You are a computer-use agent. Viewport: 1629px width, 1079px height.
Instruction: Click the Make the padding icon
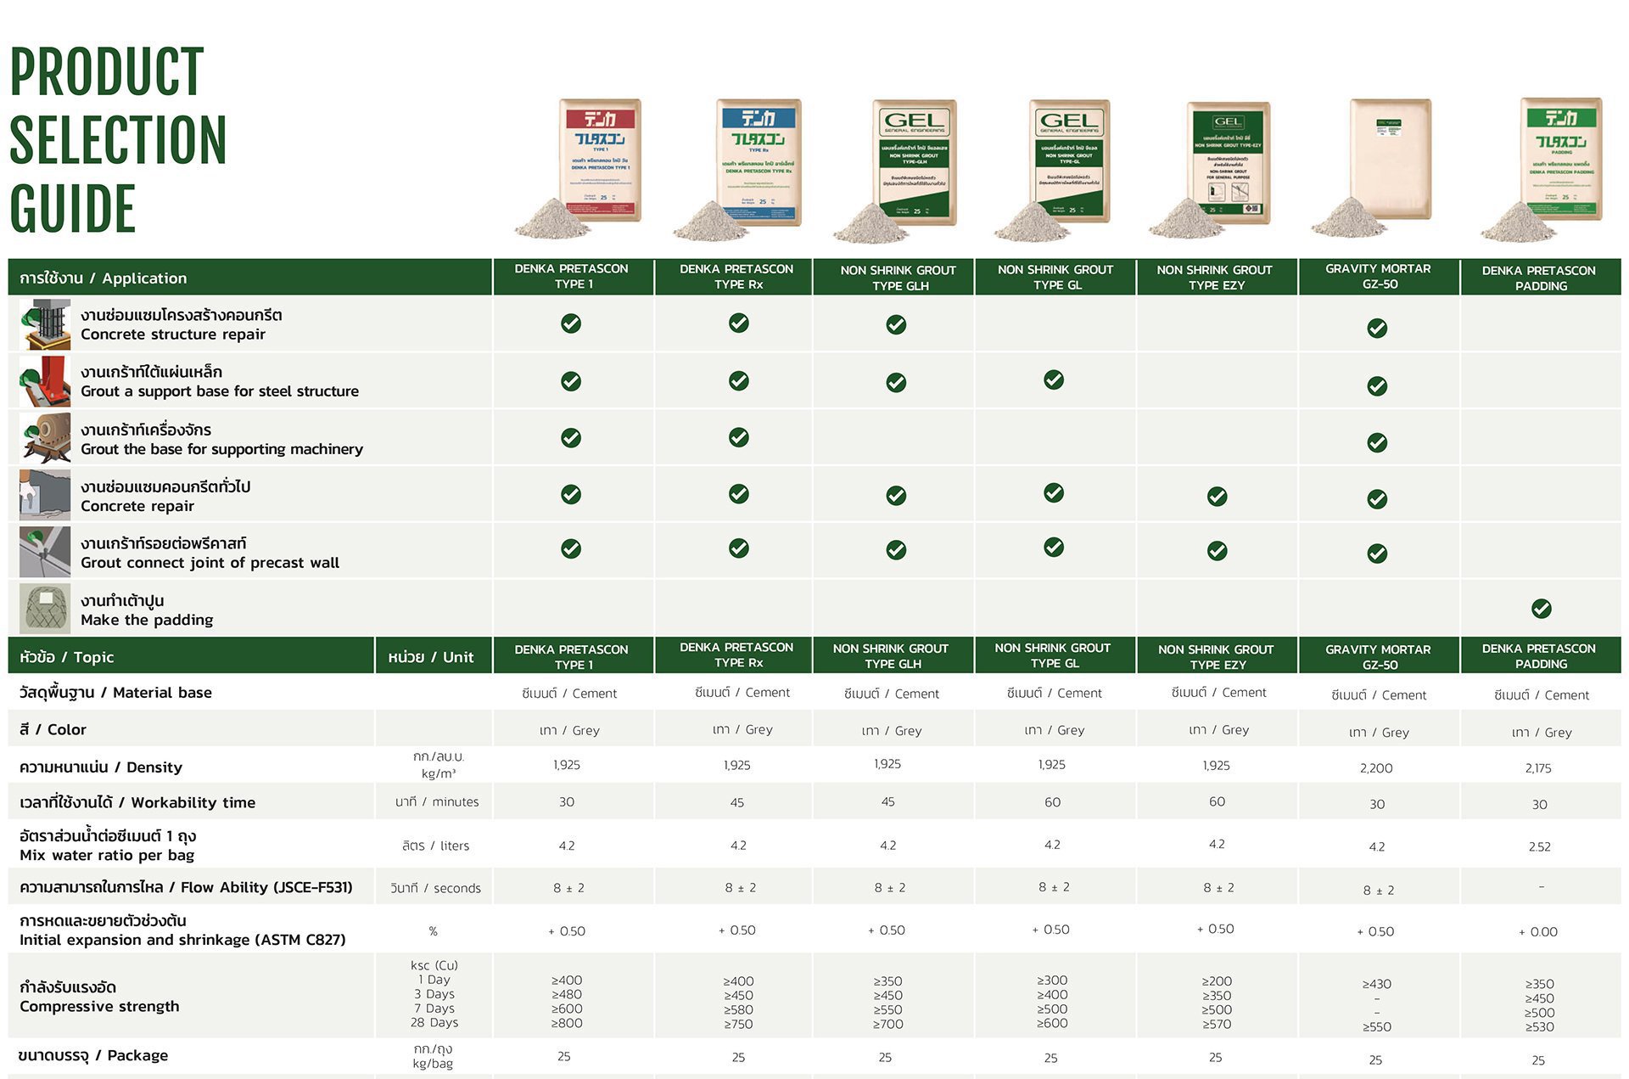pyautogui.click(x=45, y=609)
